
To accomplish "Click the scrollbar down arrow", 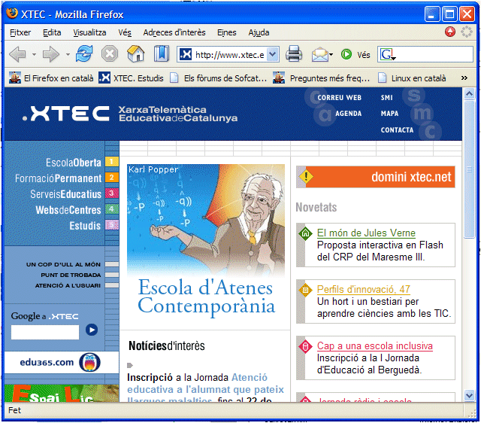I will coord(469,395).
